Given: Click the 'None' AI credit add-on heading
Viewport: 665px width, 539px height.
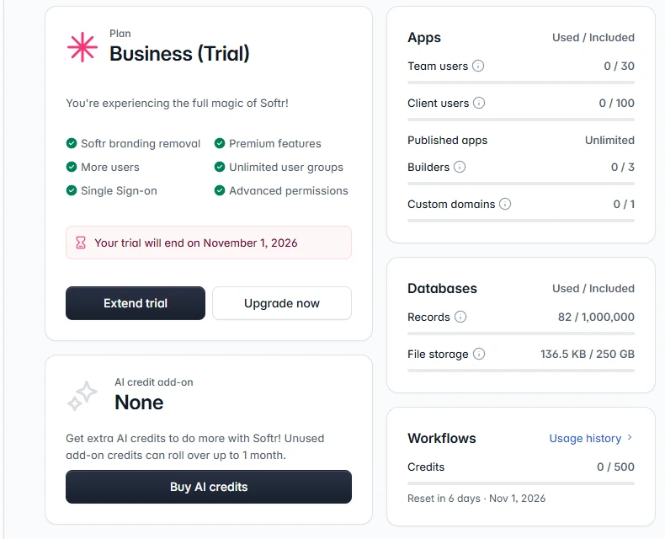Looking at the screenshot, I should point(139,402).
